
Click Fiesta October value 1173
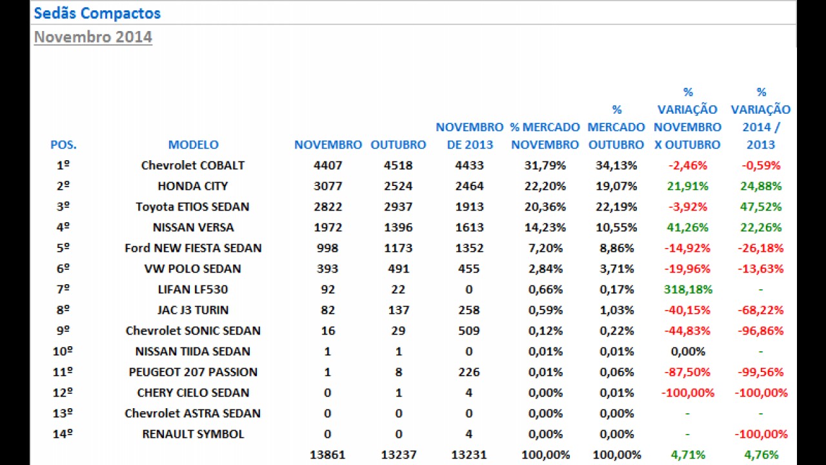[x=398, y=248]
